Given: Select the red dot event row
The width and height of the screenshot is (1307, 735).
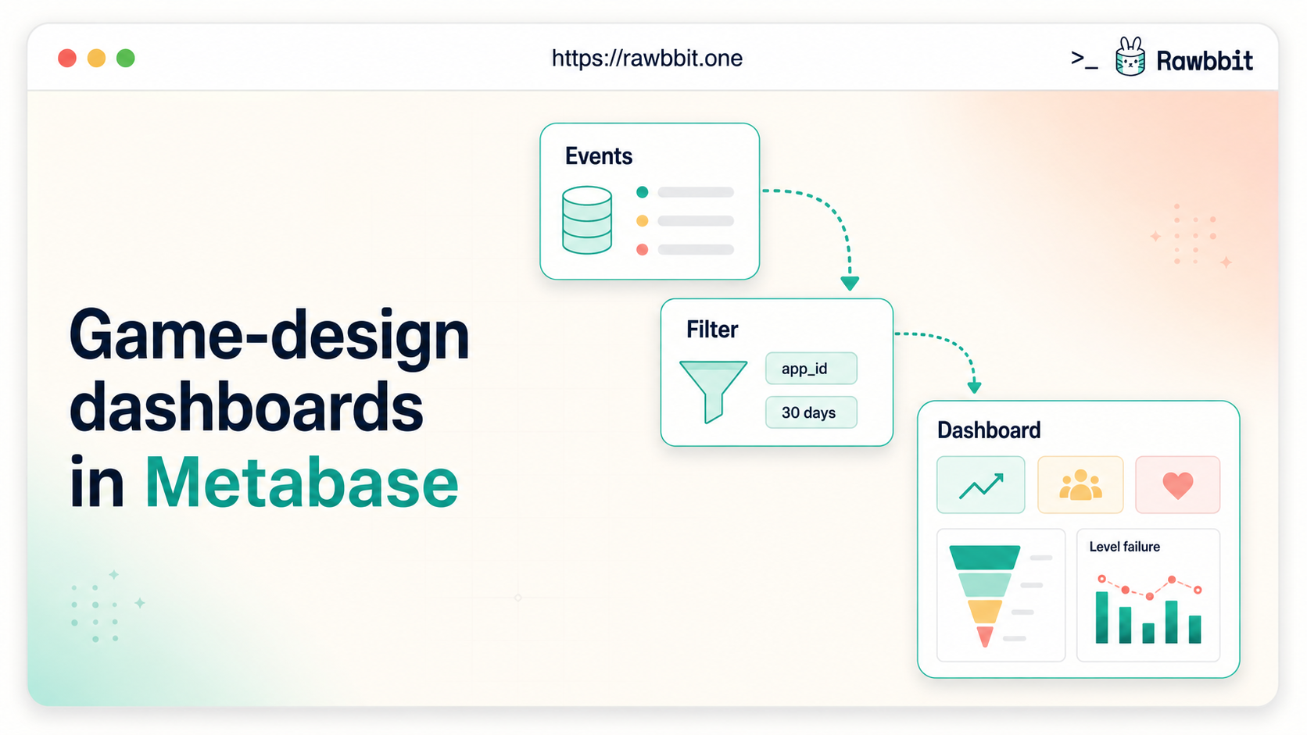Looking at the screenshot, I should (x=686, y=250).
